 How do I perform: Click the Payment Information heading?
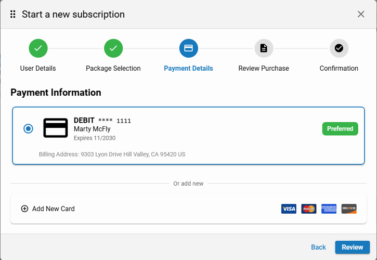pyautogui.click(x=56, y=93)
